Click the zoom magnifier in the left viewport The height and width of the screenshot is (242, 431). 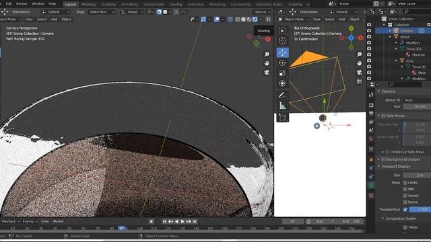(x=267, y=54)
